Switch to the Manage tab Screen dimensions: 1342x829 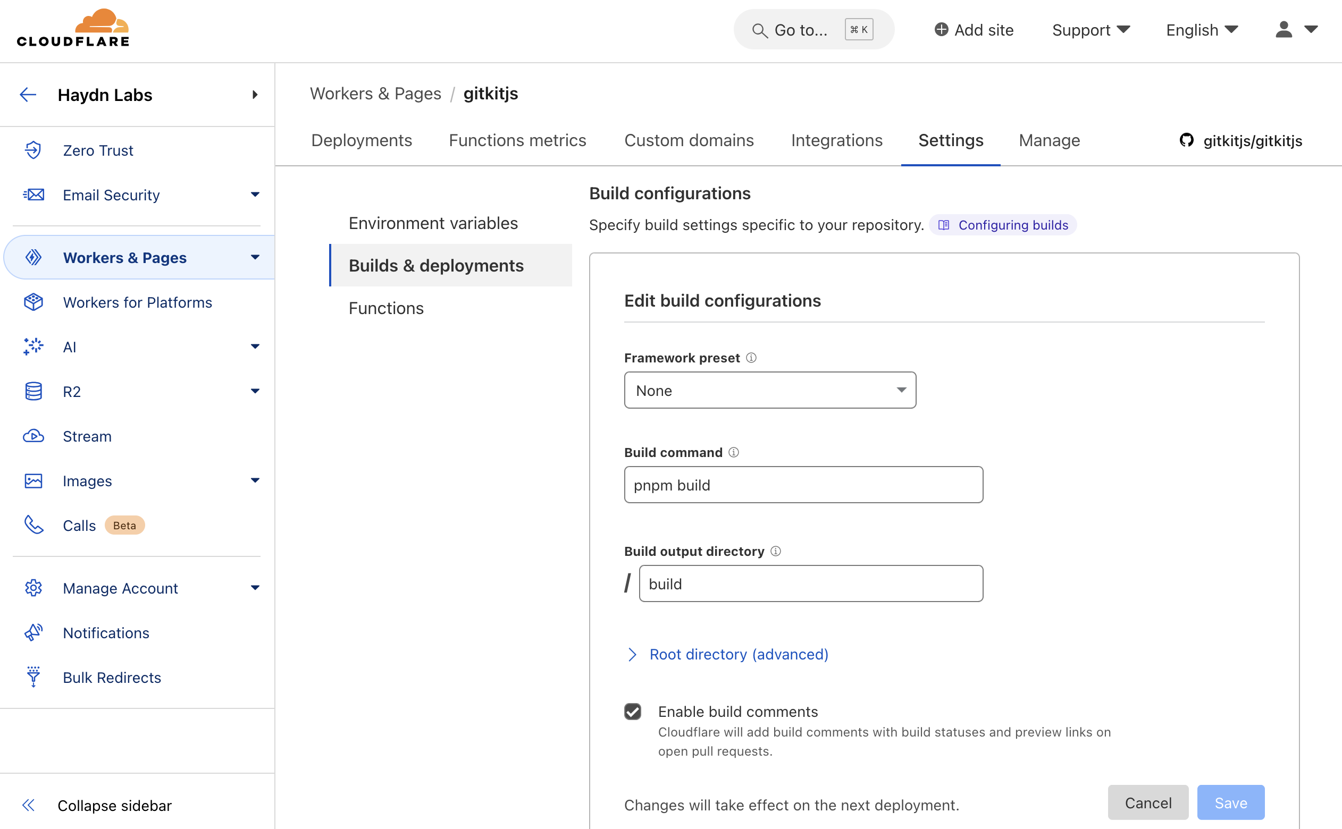1049,140
